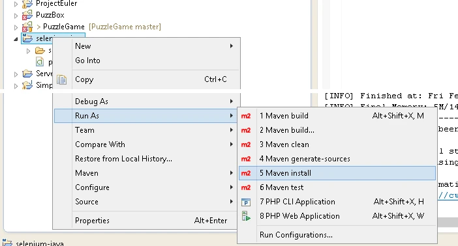The width and height of the screenshot is (458, 246).
Task: Expand the subfolder under selenium project
Action: click(x=28, y=51)
